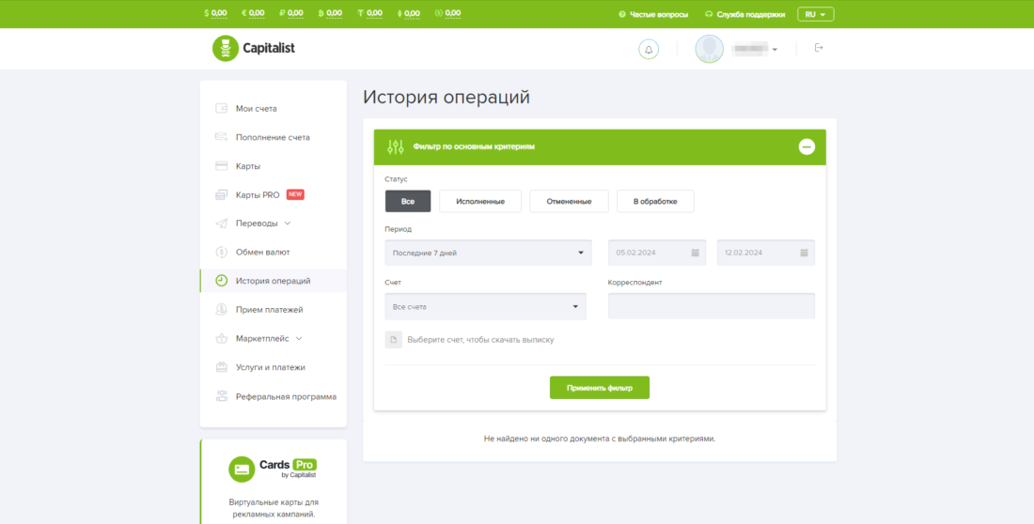Image resolution: width=1034 pixels, height=524 pixels.
Task: Collapse filter panel with minus icon
Action: (x=807, y=146)
